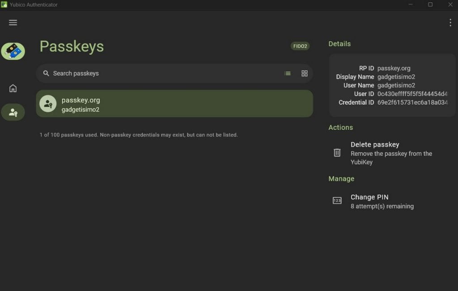
Task: Open the Passkeys section in sidebar
Action: pos(13,112)
